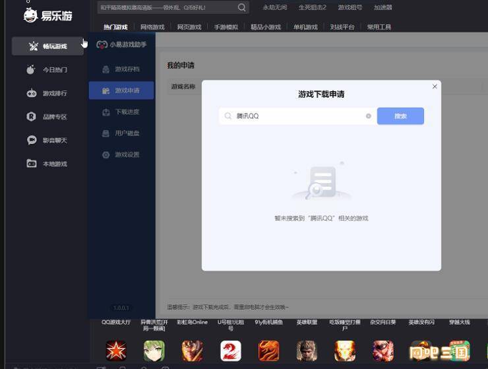Switch to the 精品小游戏 tab
This screenshot has height=369, width=488.
pyautogui.click(x=266, y=27)
